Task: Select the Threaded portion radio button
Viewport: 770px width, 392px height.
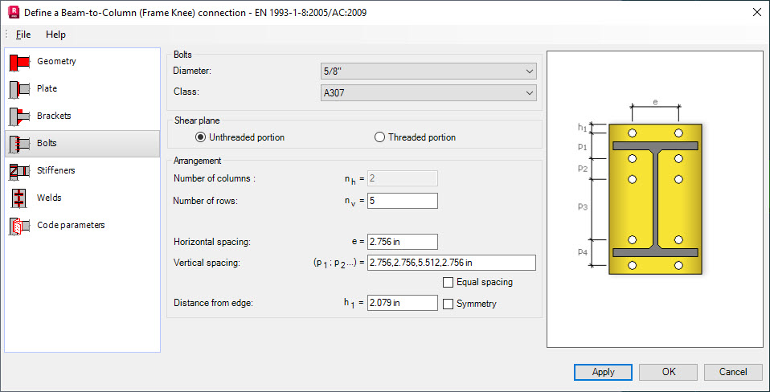Action: pyautogui.click(x=380, y=137)
